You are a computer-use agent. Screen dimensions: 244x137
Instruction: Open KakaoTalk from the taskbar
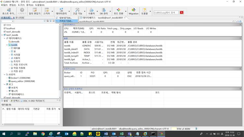(98, 134)
